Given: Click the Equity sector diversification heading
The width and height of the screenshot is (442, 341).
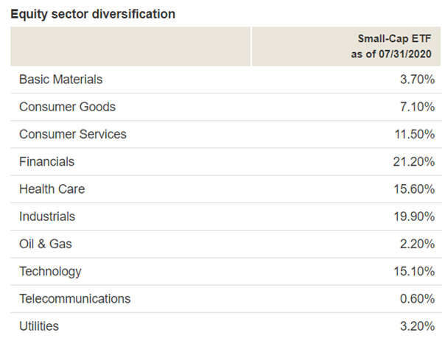Looking at the screenshot, I should [93, 14].
